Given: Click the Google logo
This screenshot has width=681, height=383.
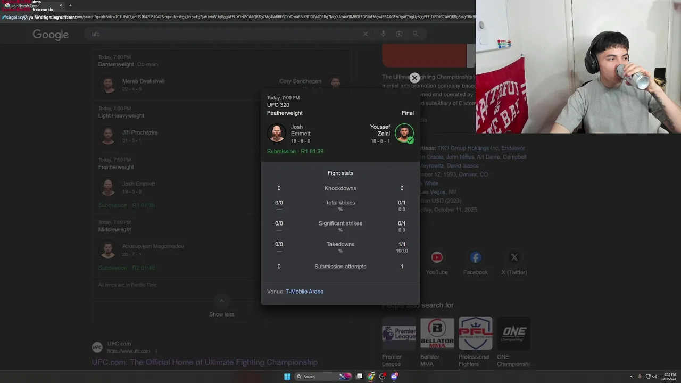Looking at the screenshot, I should [51, 35].
